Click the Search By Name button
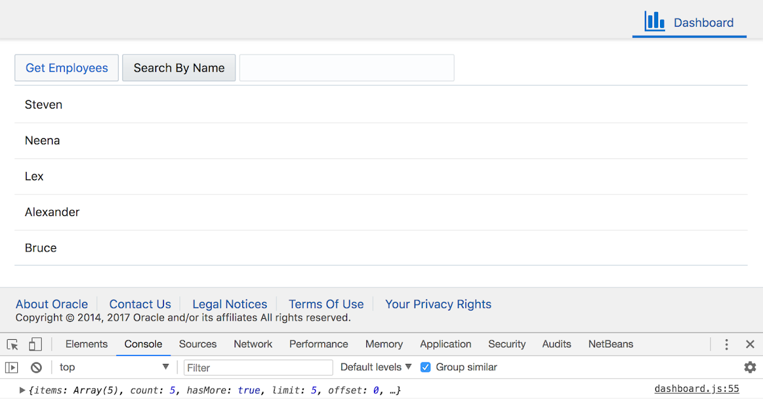763x400 pixels. (x=179, y=67)
